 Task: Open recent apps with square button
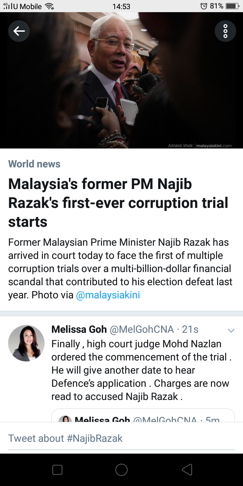57,469
